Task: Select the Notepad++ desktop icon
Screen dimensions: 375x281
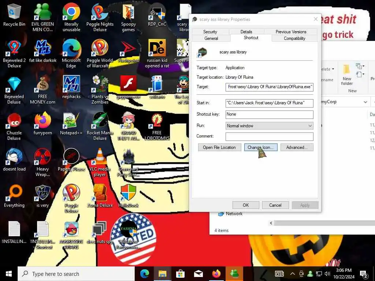Action: (x=71, y=124)
